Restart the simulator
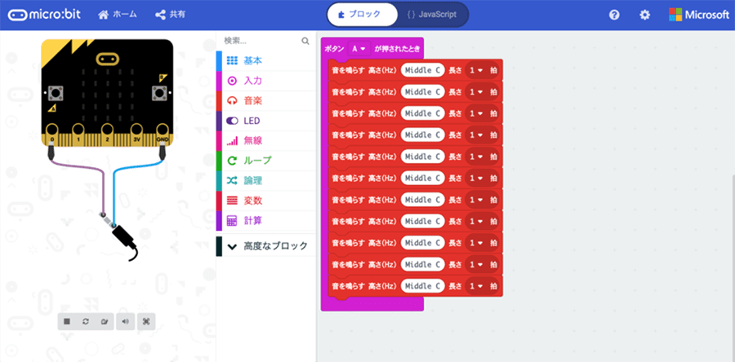The image size is (735, 362). click(x=85, y=321)
